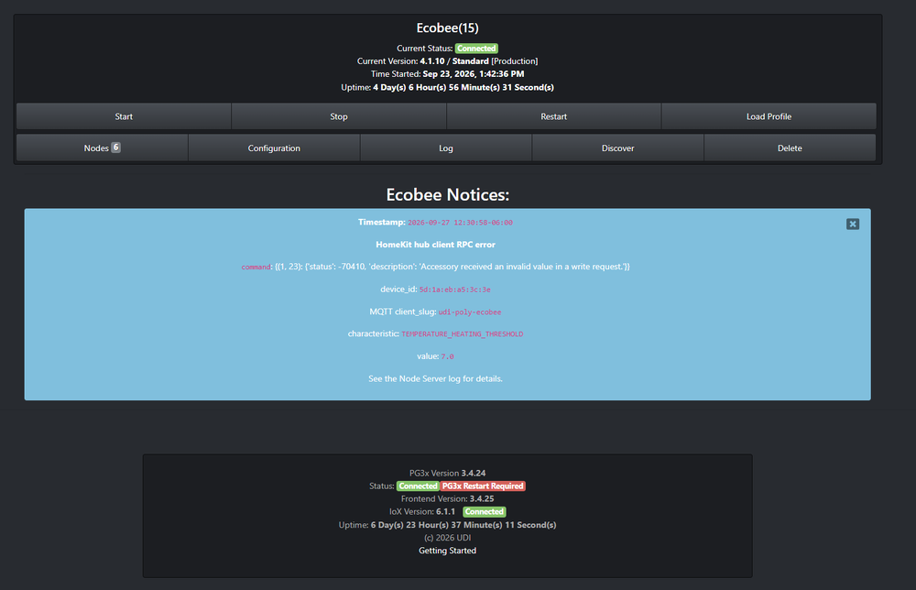Screen dimensions: 916x590
Task: Select the Ecobee Notices heading
Action: coord(448,194)
